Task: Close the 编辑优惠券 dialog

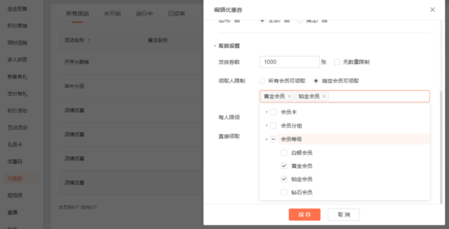Action: pyautogui.click(x=432, y=10)
